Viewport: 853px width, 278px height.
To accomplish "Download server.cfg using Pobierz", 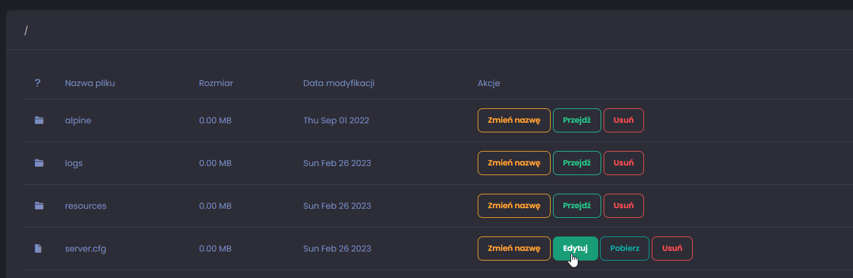I will click(x=625, y=249).
